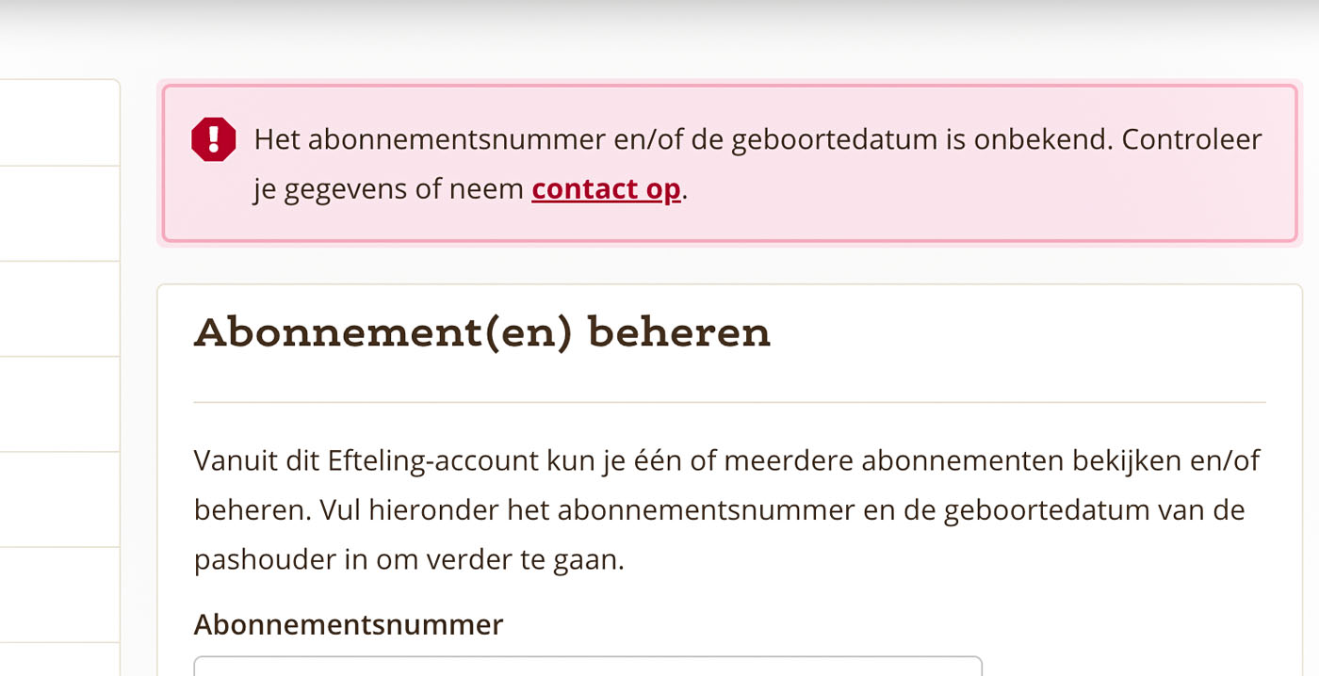The height and width of the screenshot is (676, 1319).
Task: Select the fourth row of the left sidebar panel
Action: 59,404
